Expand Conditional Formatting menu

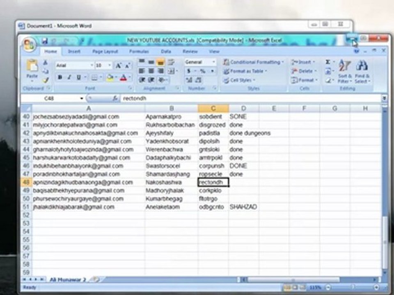pos(254,62)
